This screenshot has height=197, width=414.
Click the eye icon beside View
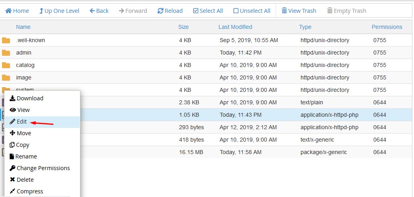point(13,110)
